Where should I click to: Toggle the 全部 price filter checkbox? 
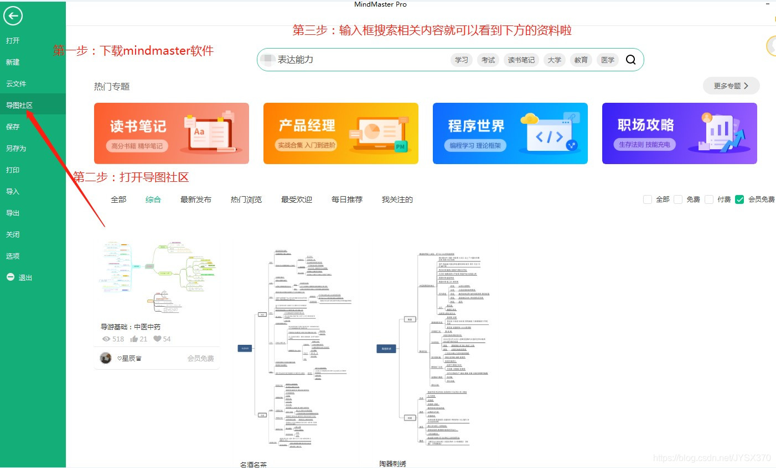click(x=647, y=199)
